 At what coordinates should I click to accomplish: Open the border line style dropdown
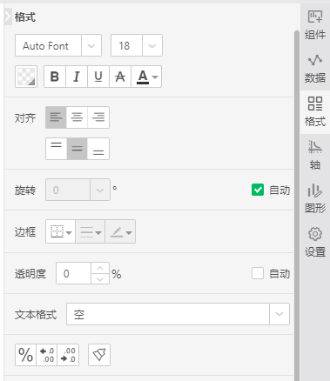91,231
